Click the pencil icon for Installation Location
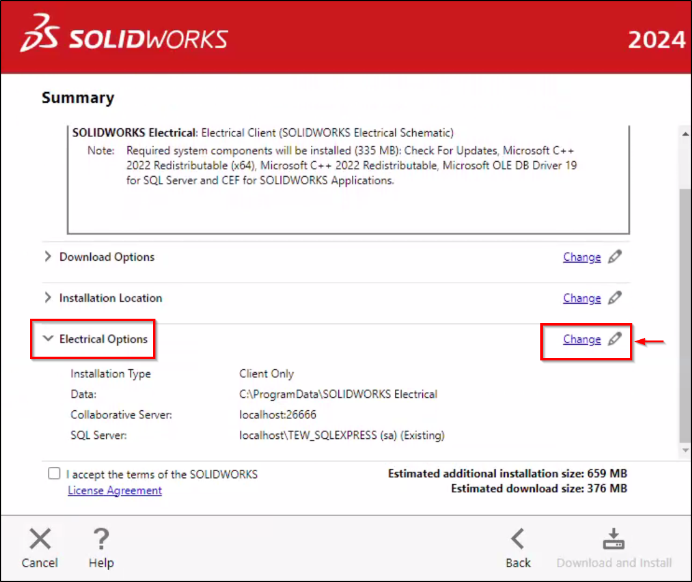The width and height of the screenshot is (692, 582). [x=615, y=298]
